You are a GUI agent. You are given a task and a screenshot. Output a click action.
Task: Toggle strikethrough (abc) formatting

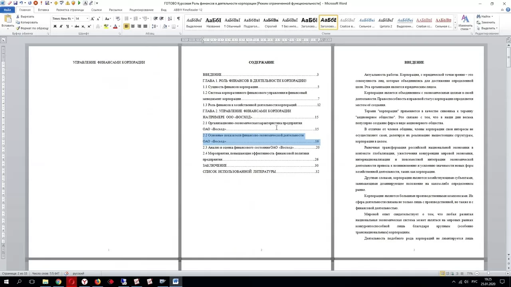click(77, 26)
